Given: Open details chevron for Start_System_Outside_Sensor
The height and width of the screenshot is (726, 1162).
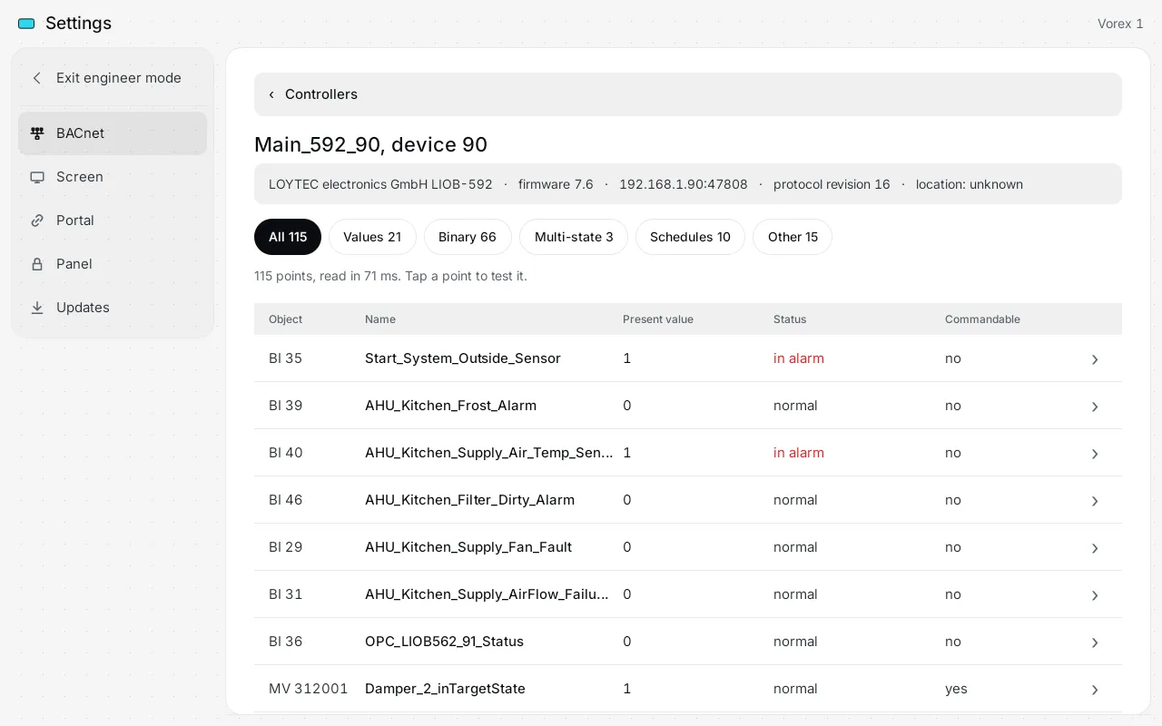Looking at the screenshot, I should pos(1095,359).
